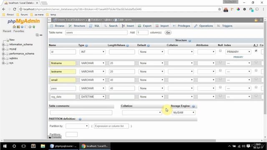Switch to Browse tab
This screenshot has height=150, width=267.
pyautogui.click(x=58, y=26)
